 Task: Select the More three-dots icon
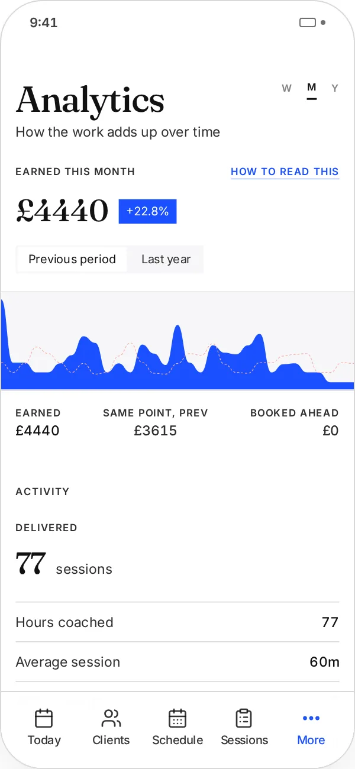(311, 718)
